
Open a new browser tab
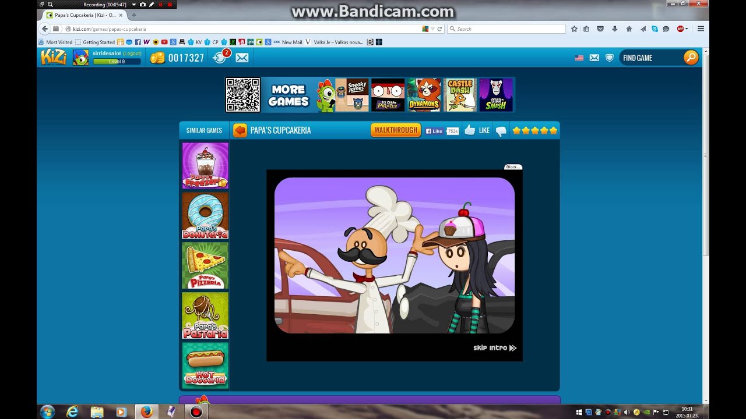coord(133,15)
